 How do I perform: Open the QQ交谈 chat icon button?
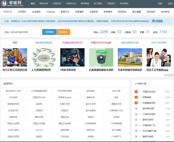(157, 21)
